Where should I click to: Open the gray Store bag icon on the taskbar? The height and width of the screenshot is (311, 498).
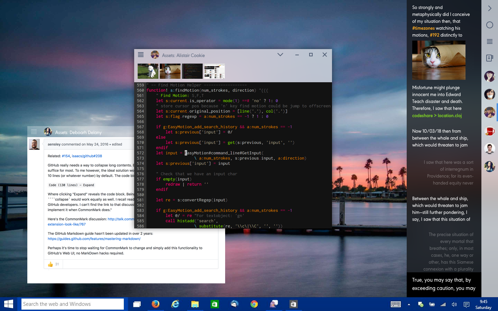(x=293, y=304)
